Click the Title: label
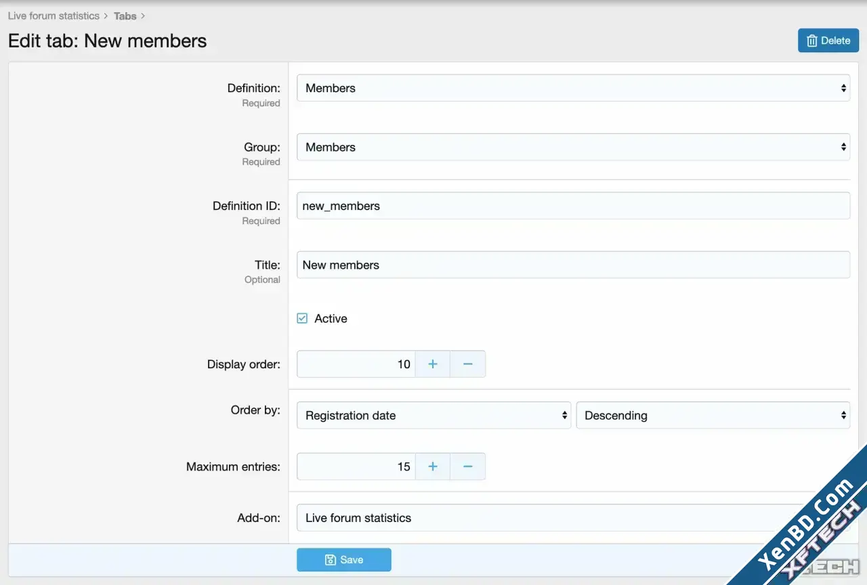Screen dimensions: 867x585 tap(269, 265)
